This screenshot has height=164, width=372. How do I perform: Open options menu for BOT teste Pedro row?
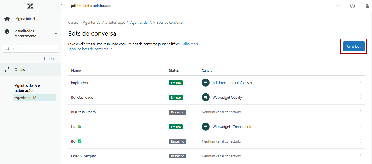(x=360, y=112)
